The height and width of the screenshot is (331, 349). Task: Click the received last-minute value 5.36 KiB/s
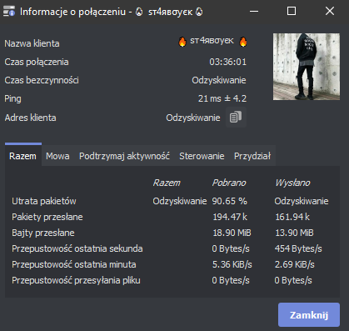232,264
